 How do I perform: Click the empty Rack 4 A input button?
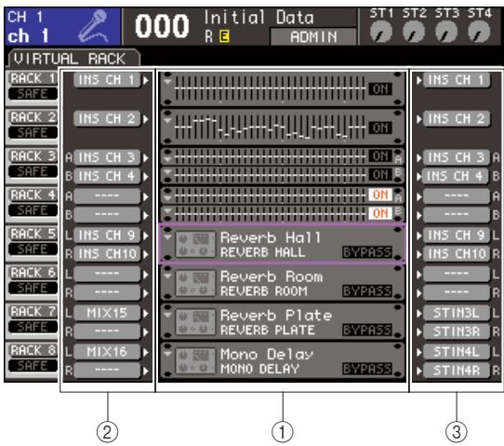pos(107,196)
